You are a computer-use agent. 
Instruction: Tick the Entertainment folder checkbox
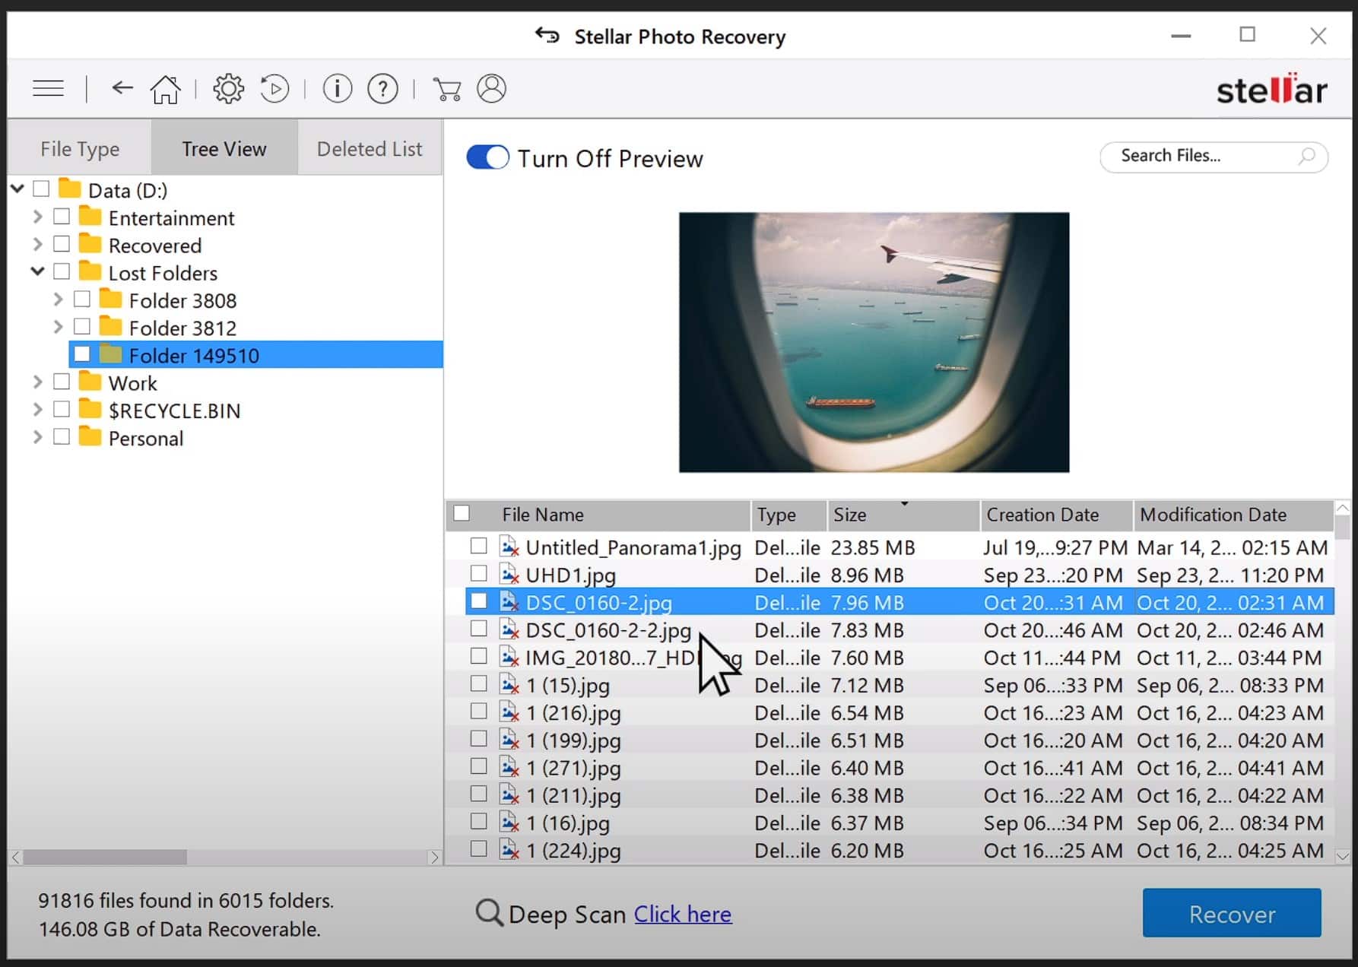[62, 217]
